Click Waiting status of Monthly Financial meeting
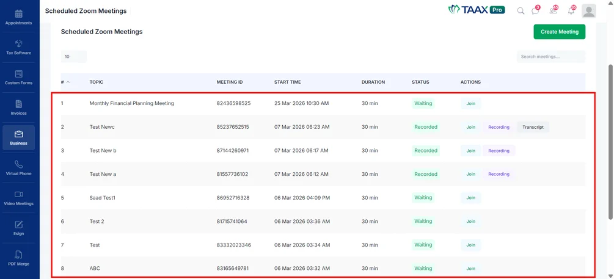This screenshot has height=279, width=614. click(x=423, y=104)
